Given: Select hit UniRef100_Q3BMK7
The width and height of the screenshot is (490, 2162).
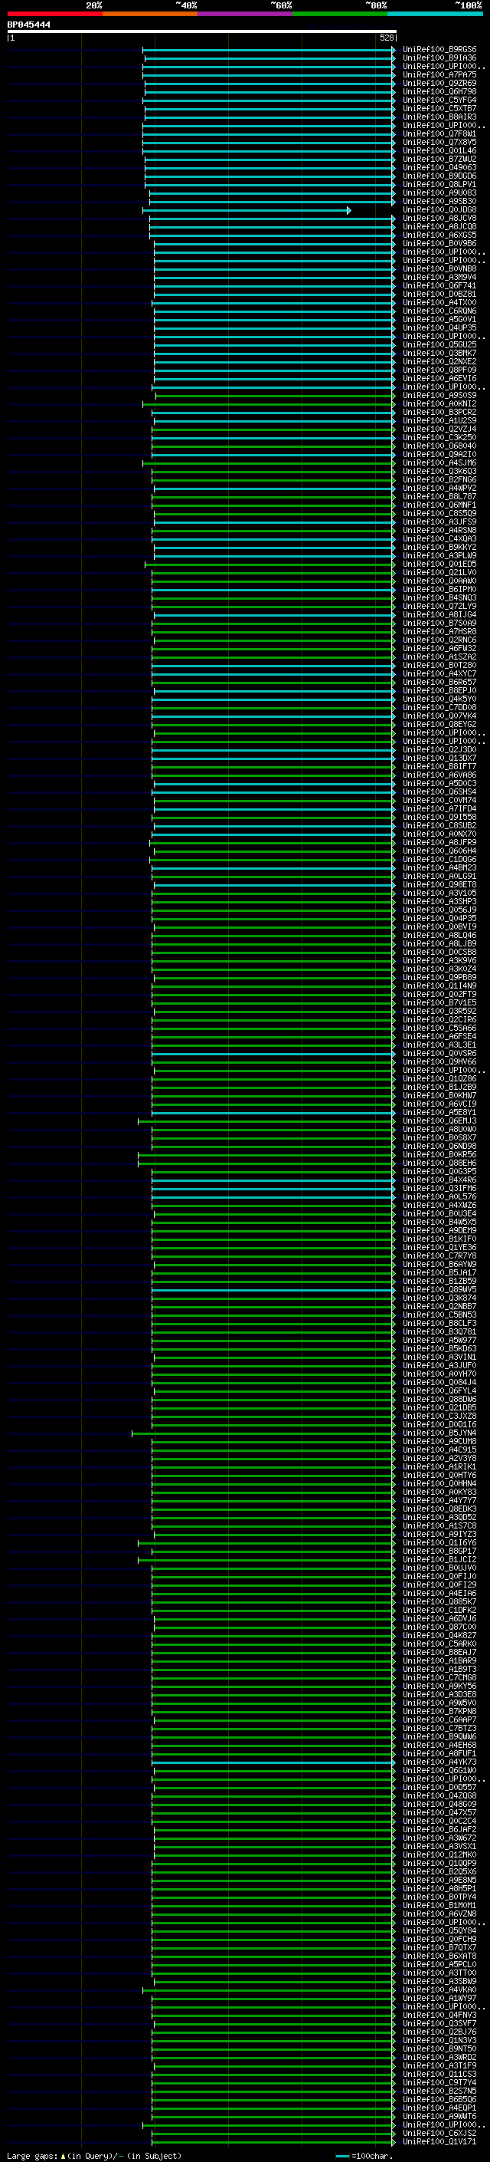Looking at the screenshot, I should pyautogui.click(x=439, y=354).
